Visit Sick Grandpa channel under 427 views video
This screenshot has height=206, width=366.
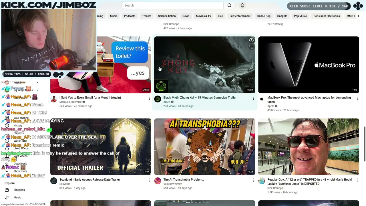pos(171,24)
